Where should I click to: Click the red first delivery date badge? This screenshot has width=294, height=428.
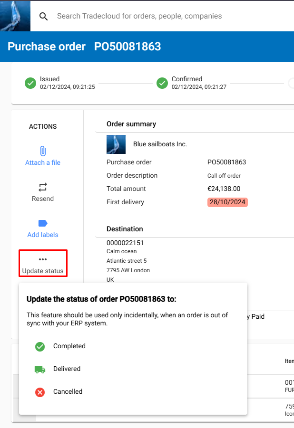point(227,202)
